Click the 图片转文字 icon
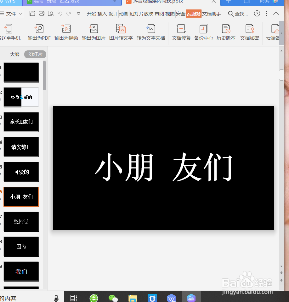 [121, 31]
